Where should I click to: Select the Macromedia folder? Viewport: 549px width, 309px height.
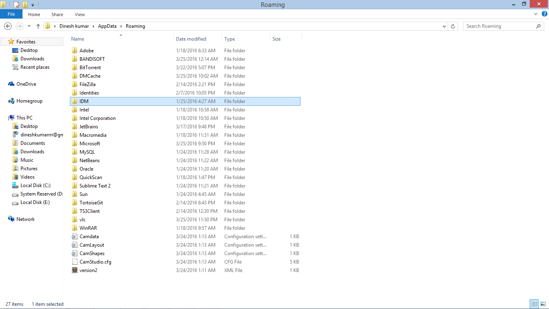93,135
